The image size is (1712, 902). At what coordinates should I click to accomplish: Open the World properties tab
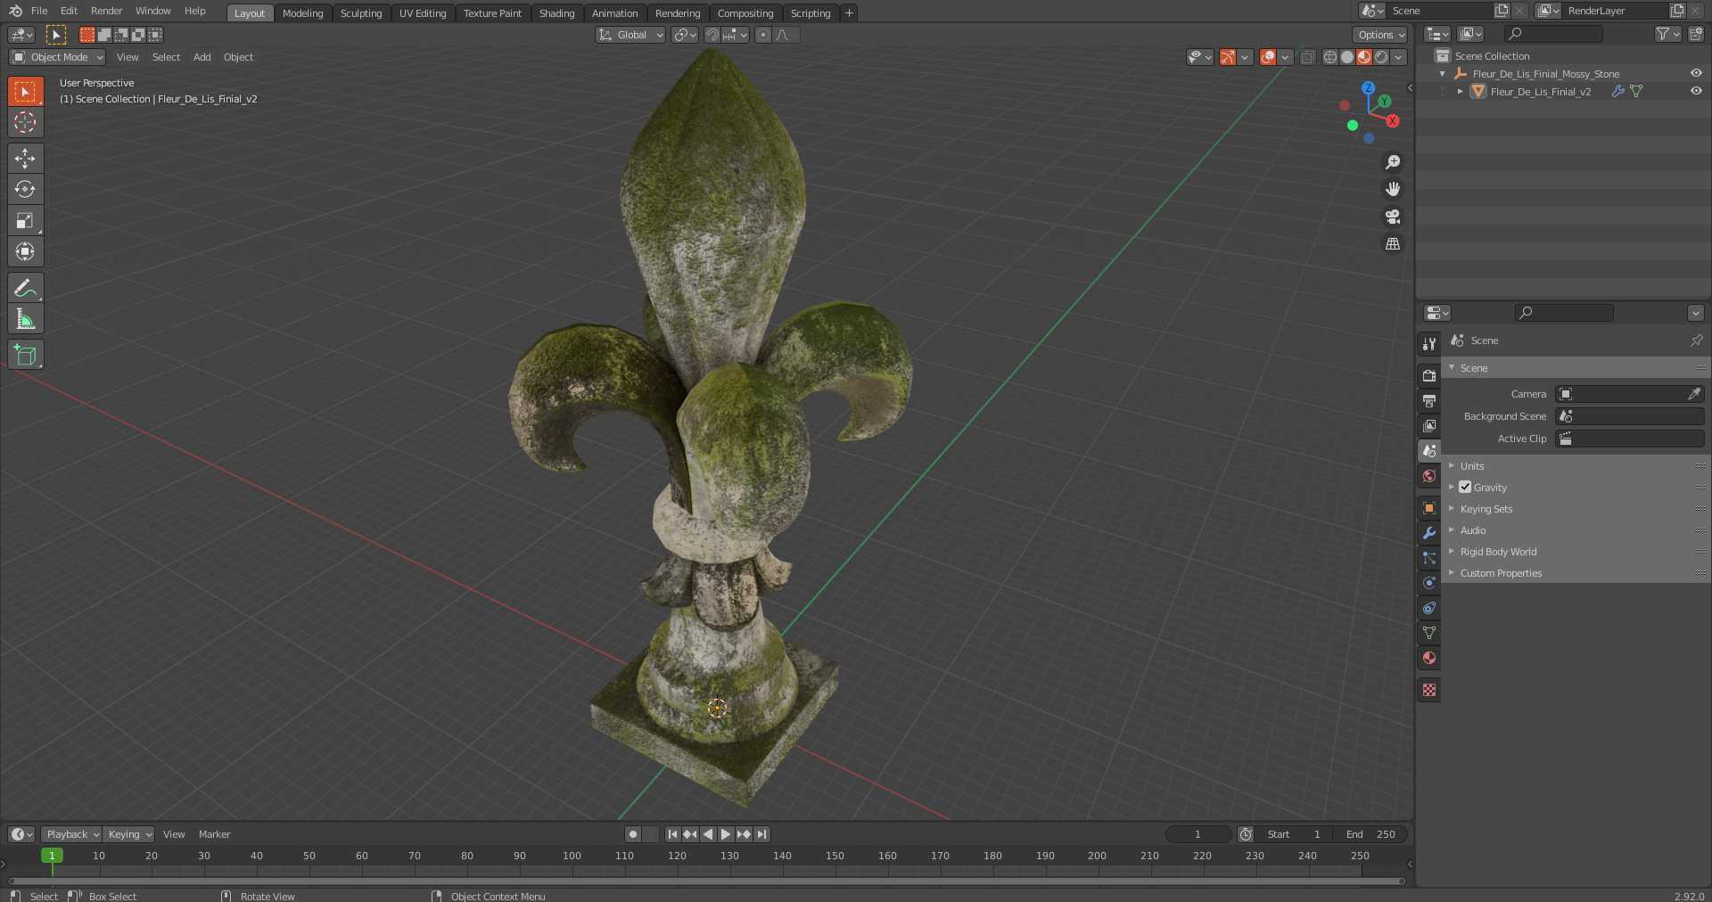1429,476
